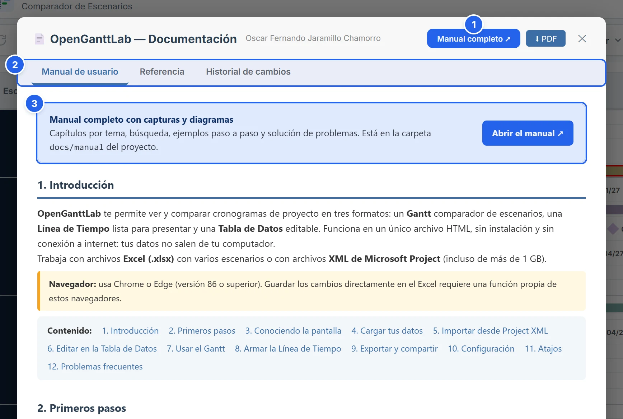The width and height of the screenshot is (623, 419).
Task: Go to 2. Primeros pasos link
Action: [x=202, y=331]
